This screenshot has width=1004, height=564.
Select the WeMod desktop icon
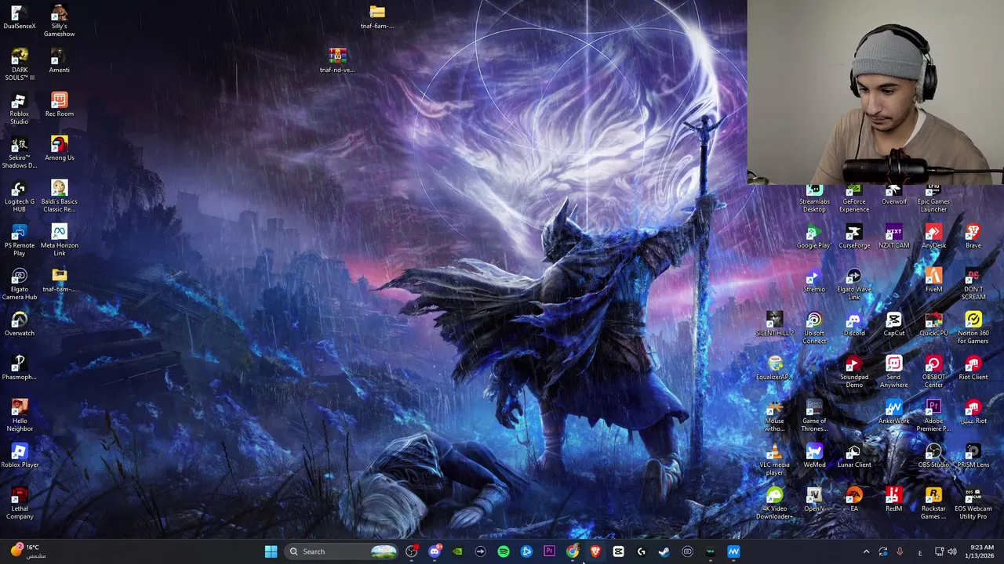click(x=814, y=456)
